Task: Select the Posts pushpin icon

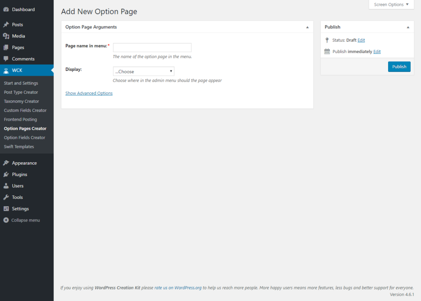Action: click(x=6, y=24)
